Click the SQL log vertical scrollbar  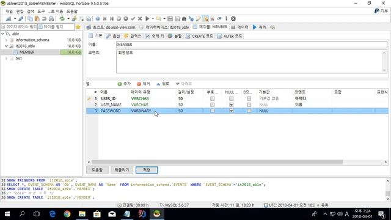[387, 189]
